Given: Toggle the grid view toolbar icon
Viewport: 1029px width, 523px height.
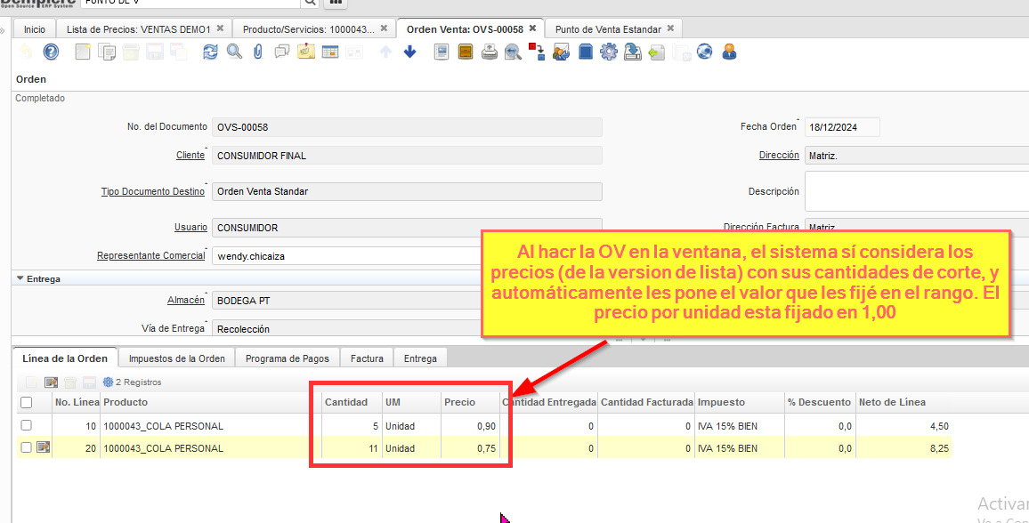Looking at the screenshot, I should 330,52.
